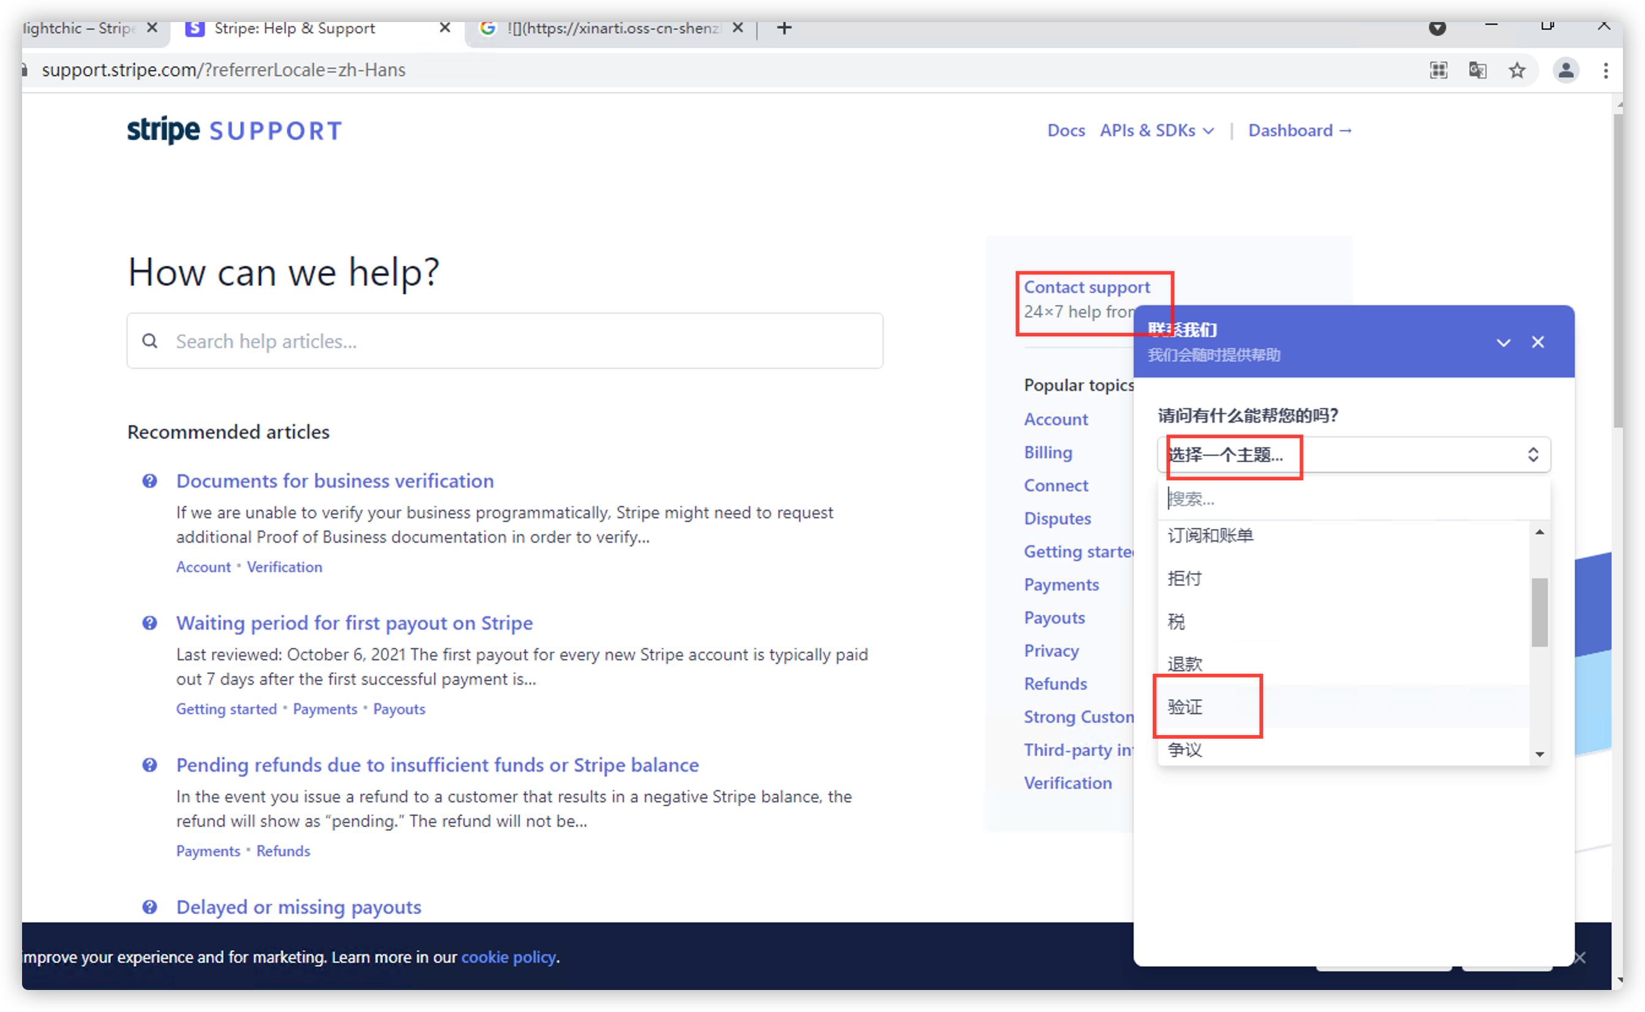1645x1012 pixels.
Task: Open the Chrome three-dot menu
Action: click(x=1605, y=70)
